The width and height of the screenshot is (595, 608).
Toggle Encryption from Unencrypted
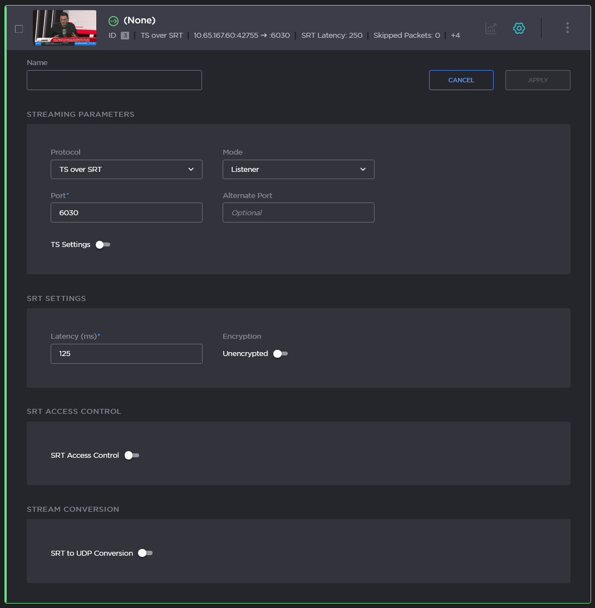pos(281,354)
